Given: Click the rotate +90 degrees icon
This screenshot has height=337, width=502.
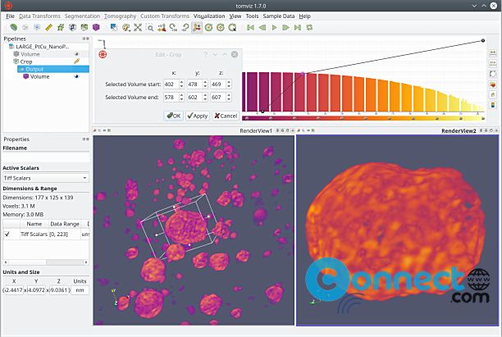Looking at the screenshot, I should (173, 28).
